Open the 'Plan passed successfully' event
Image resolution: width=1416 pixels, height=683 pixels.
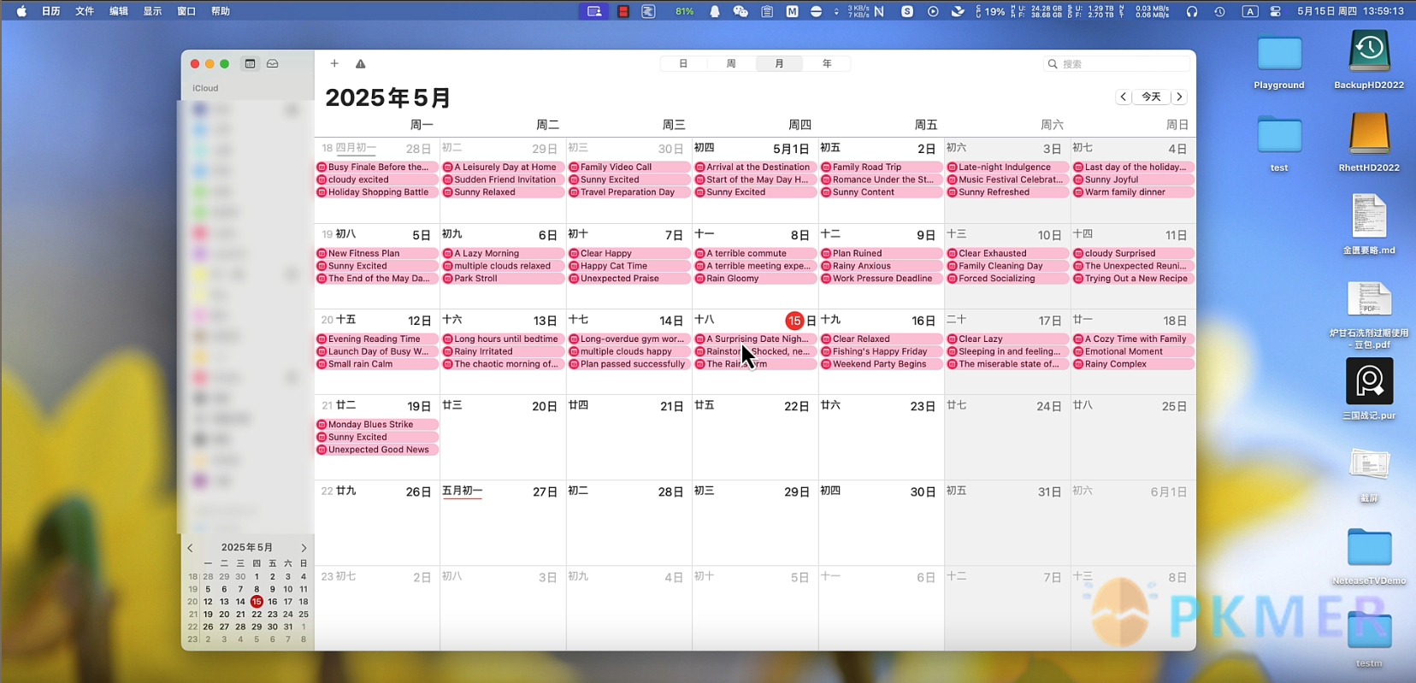[629, 364]
